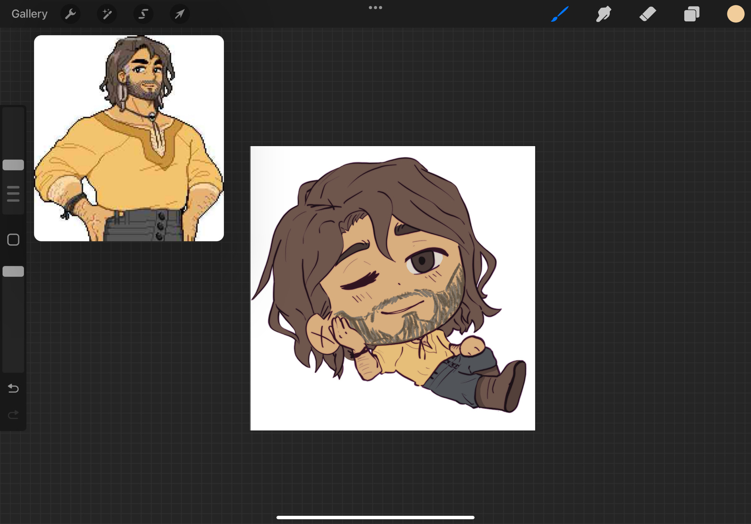751x524 pixels.
Task: Tap the chibi drawing canvas
Action: coord(393,288)
